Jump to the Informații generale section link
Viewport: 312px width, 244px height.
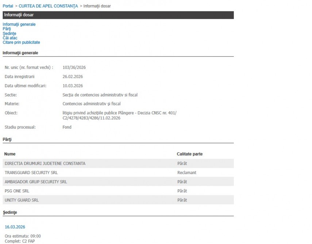point(19,24)
